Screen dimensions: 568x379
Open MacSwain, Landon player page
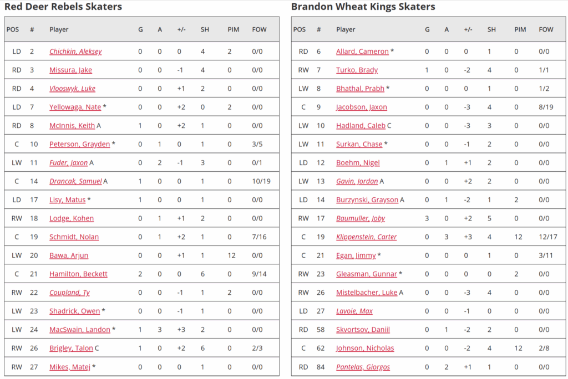(80, 330)
